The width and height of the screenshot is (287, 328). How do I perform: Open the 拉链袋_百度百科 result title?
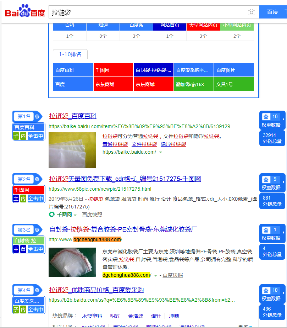73,116
